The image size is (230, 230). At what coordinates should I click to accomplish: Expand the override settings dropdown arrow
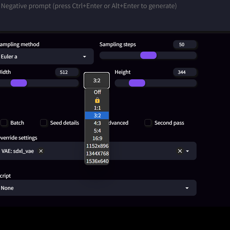click(188, 151)
